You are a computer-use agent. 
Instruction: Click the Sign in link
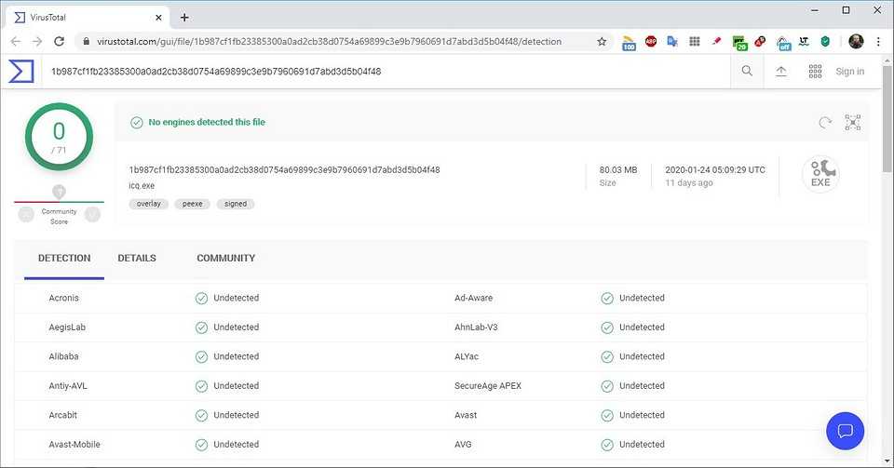(849, 72)
